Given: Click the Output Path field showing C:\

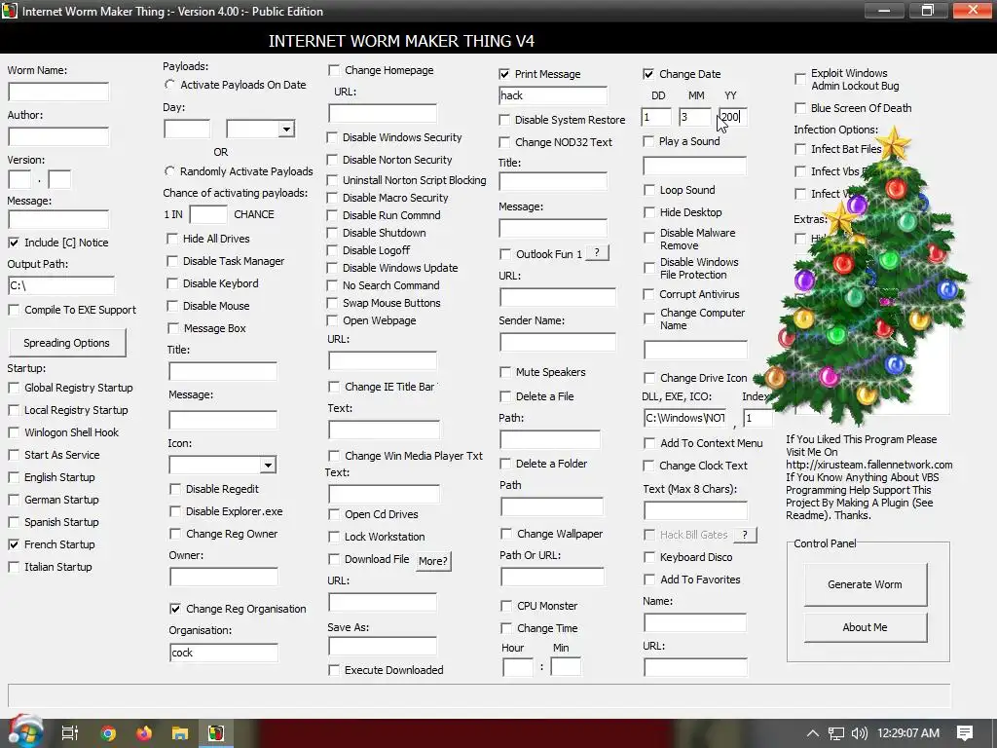Looking at the screenshot, I should [x=61, y=285].
